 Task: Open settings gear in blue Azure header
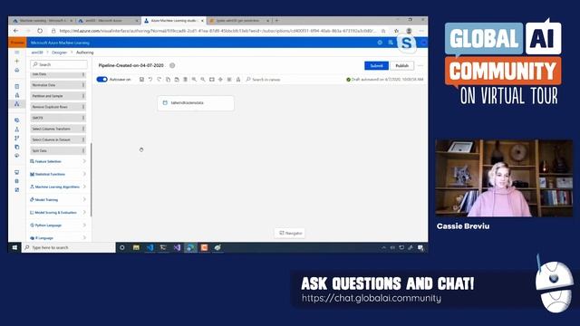[380, 43]
